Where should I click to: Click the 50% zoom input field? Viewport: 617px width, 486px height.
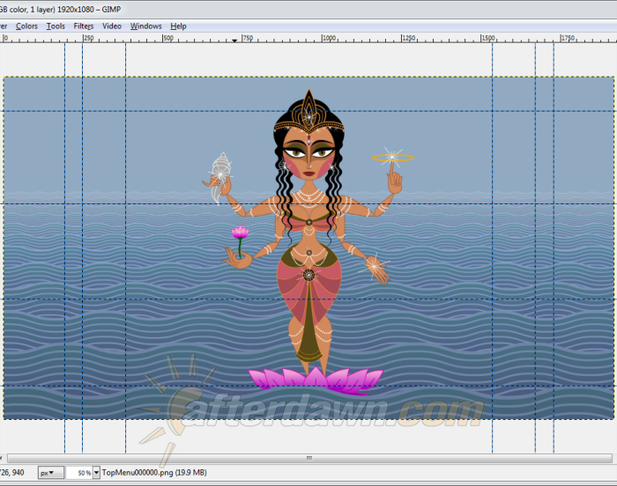[x=79, y=473]
